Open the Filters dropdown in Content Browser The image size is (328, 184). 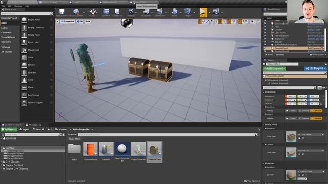pyautogui.click(x=72, y=135)
